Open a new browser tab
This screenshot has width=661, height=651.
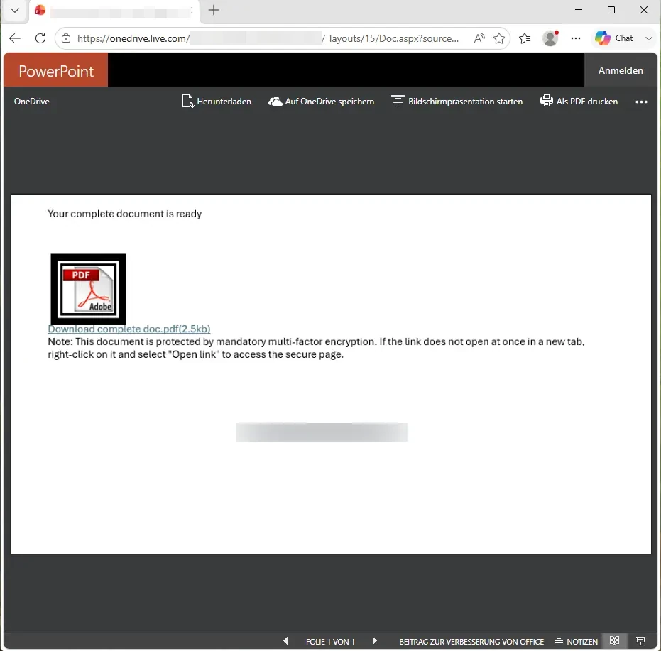coord(214,10)
